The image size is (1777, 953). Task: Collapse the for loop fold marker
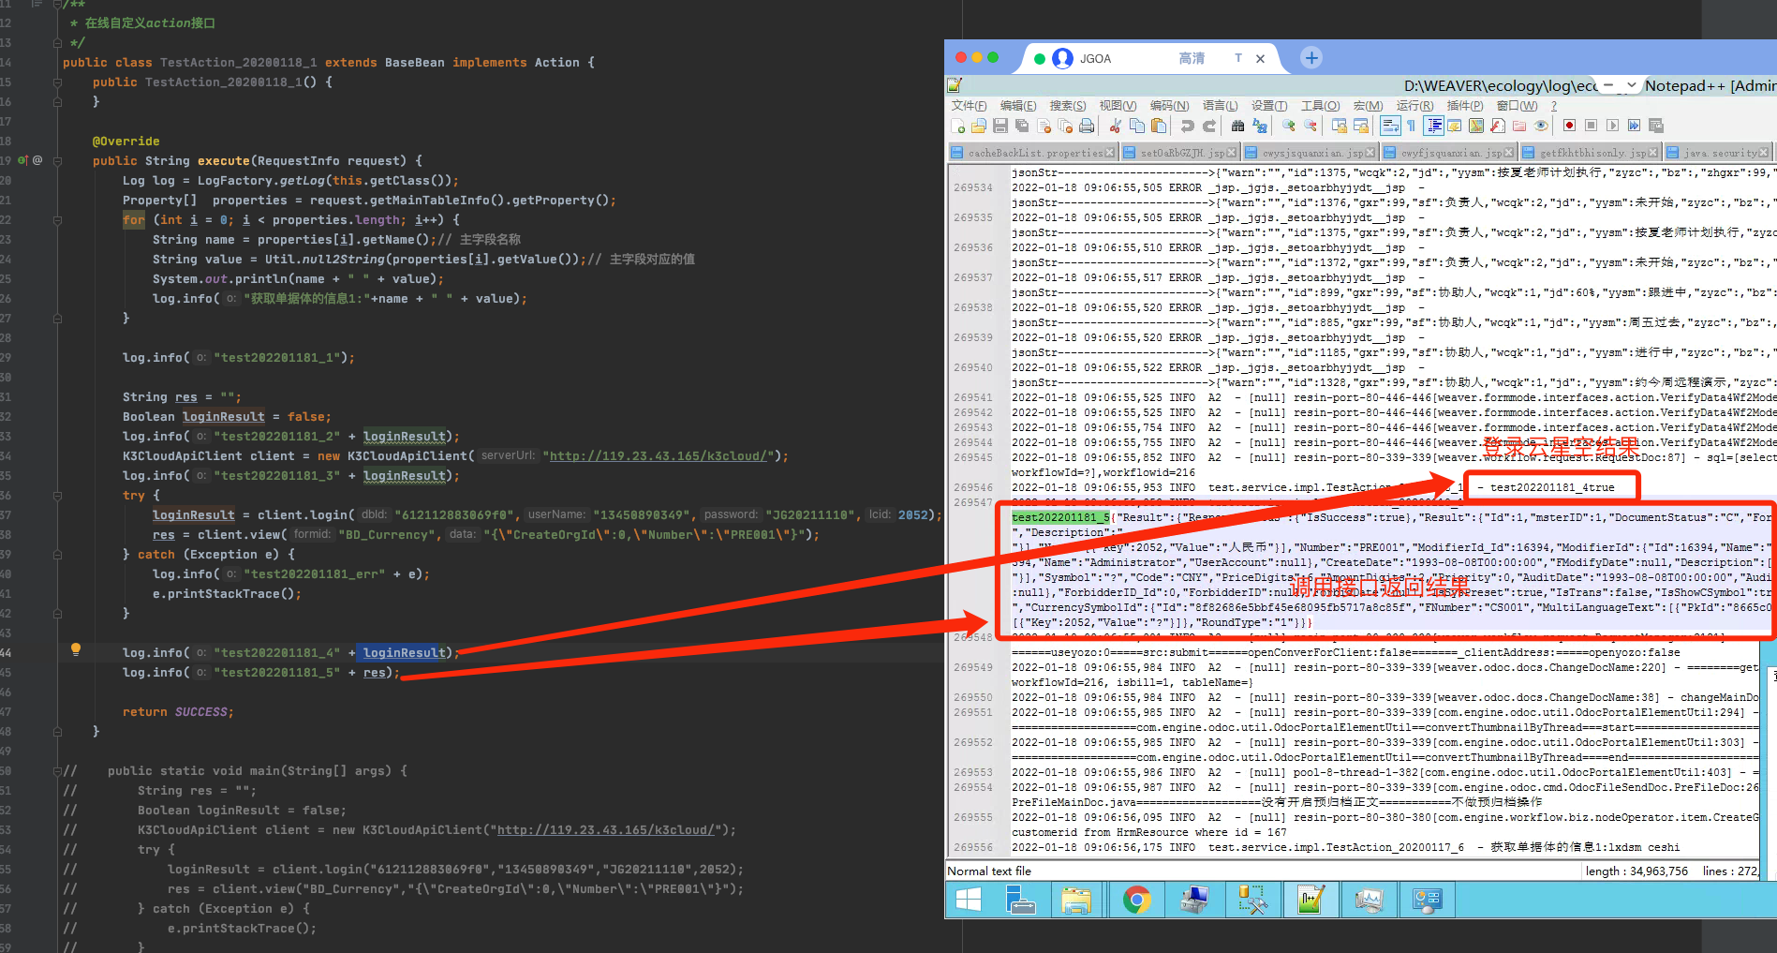click(x=57, y=219)
